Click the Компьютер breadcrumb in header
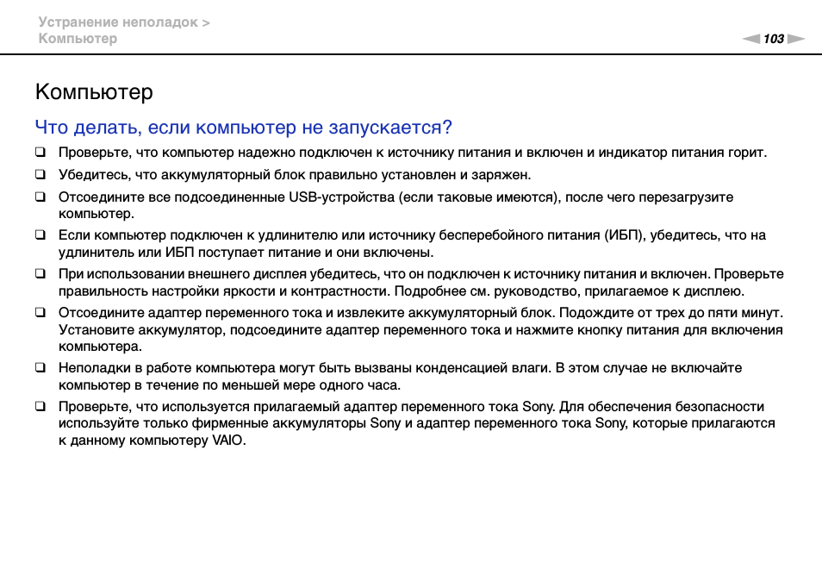 coord(78,39)
